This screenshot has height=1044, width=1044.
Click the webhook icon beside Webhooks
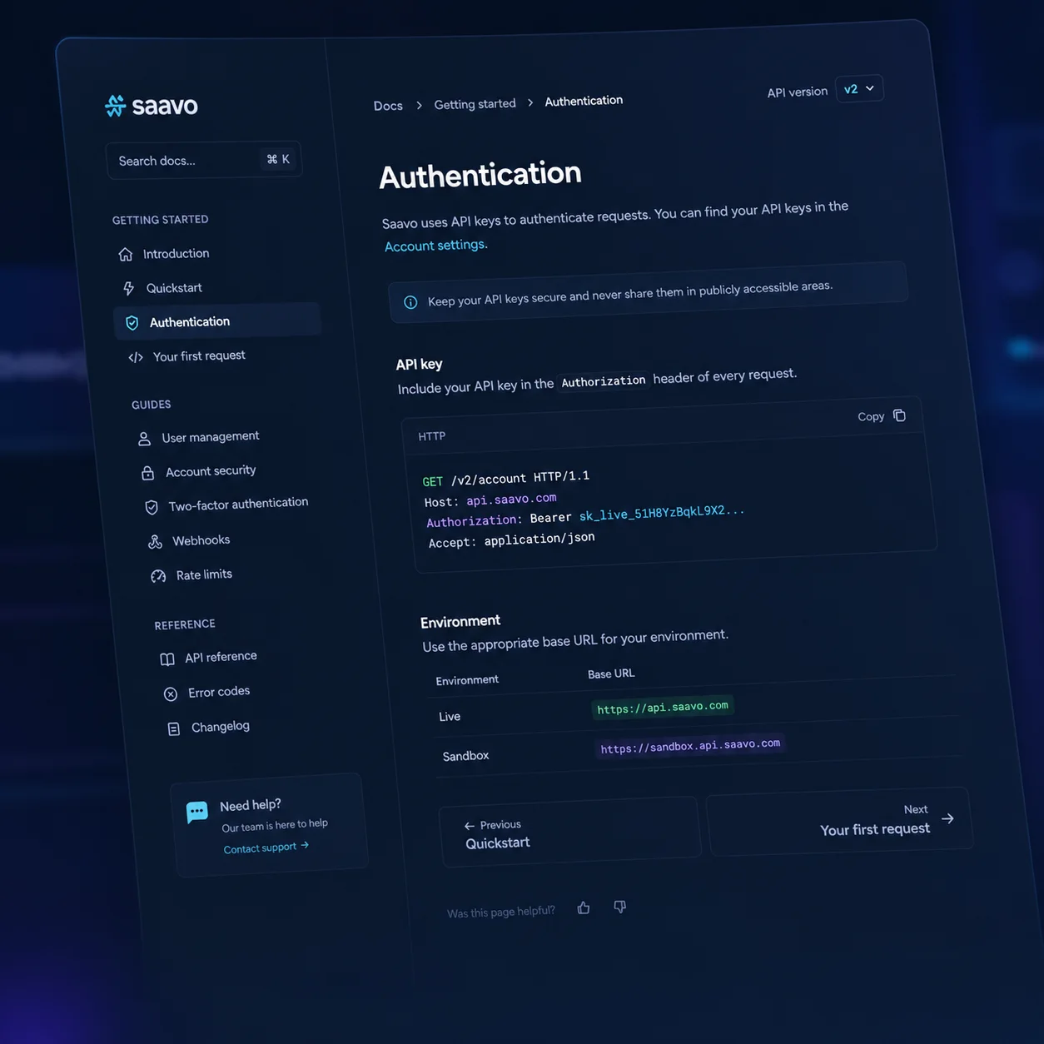point(155,542)
